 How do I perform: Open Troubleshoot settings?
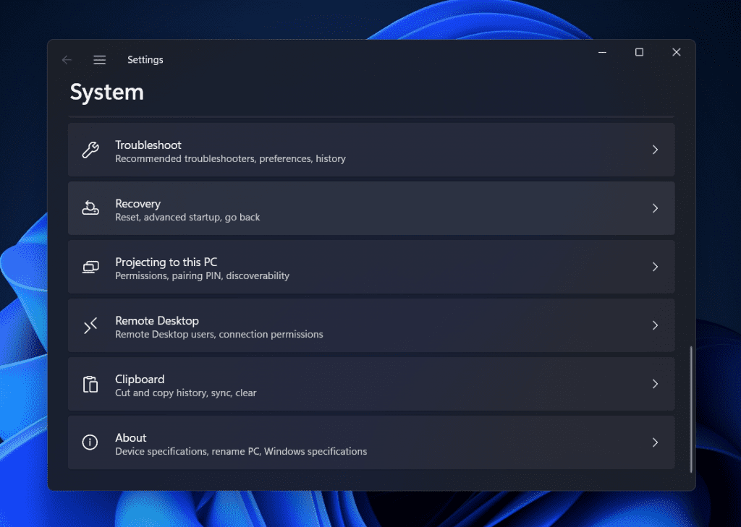tap(370, 150)
